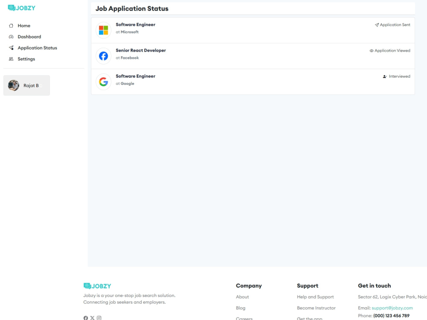
Task: Click the Job Application Status heading
Action: [132, 9]
